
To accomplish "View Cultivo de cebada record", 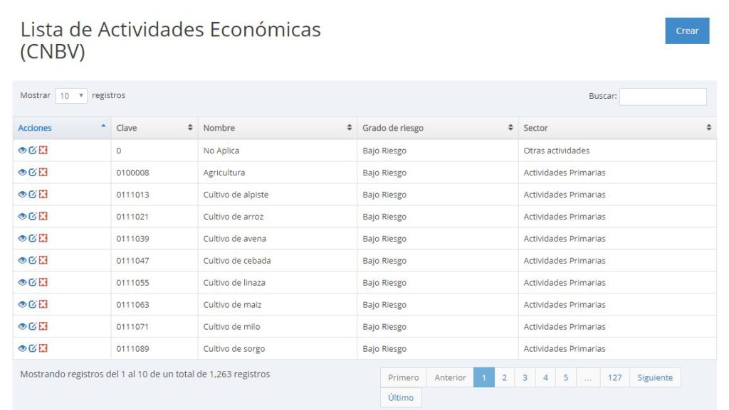I will [x=22, y=260].
